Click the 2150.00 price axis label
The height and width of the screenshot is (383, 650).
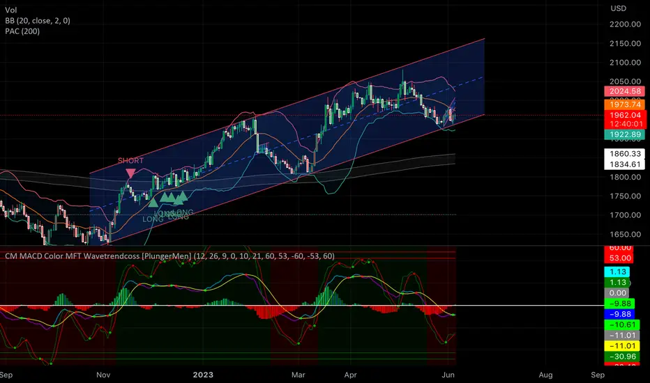(x=625, y=43)
